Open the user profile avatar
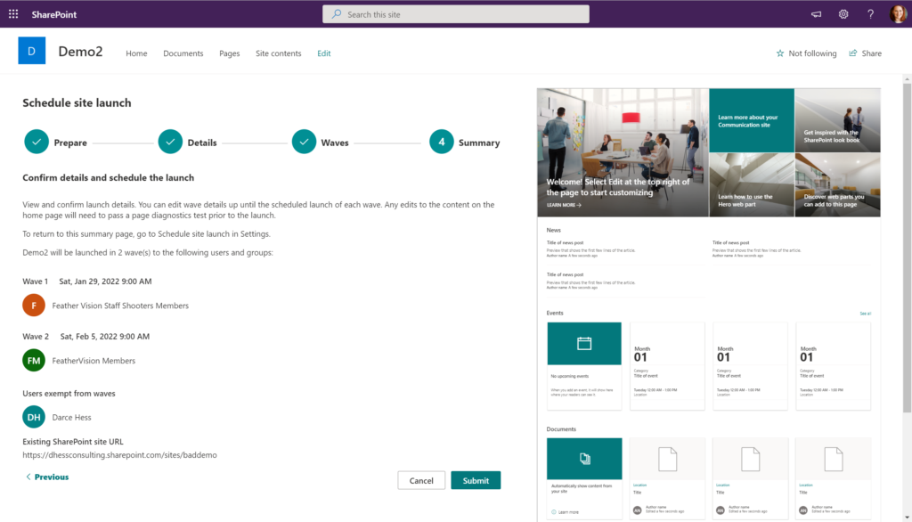The width and height of the screenshot is (912, 522). (x=898, y=14)
